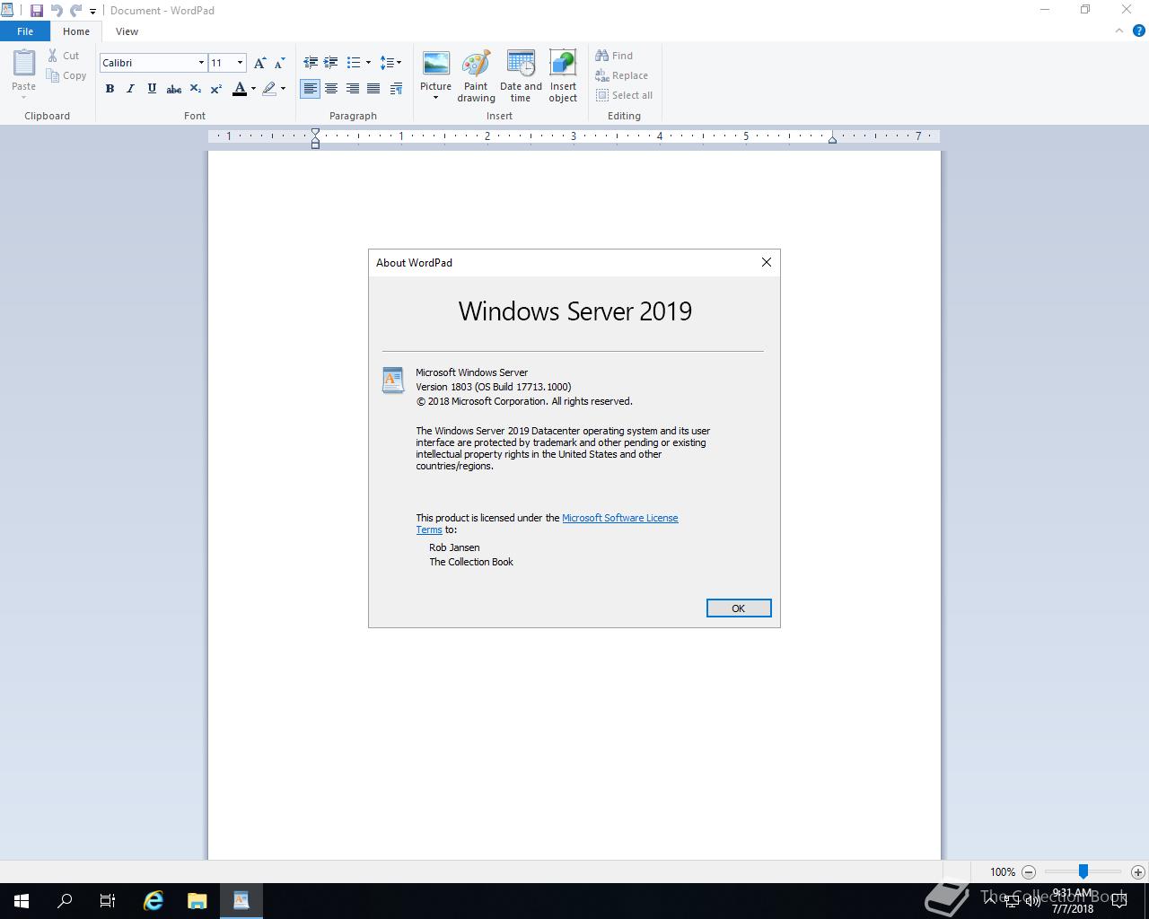Open the Paragraph settings icon
Image resolution: width=1149 pixels, height=919 pixels.
pyautogui.click(x=396, y=89)
